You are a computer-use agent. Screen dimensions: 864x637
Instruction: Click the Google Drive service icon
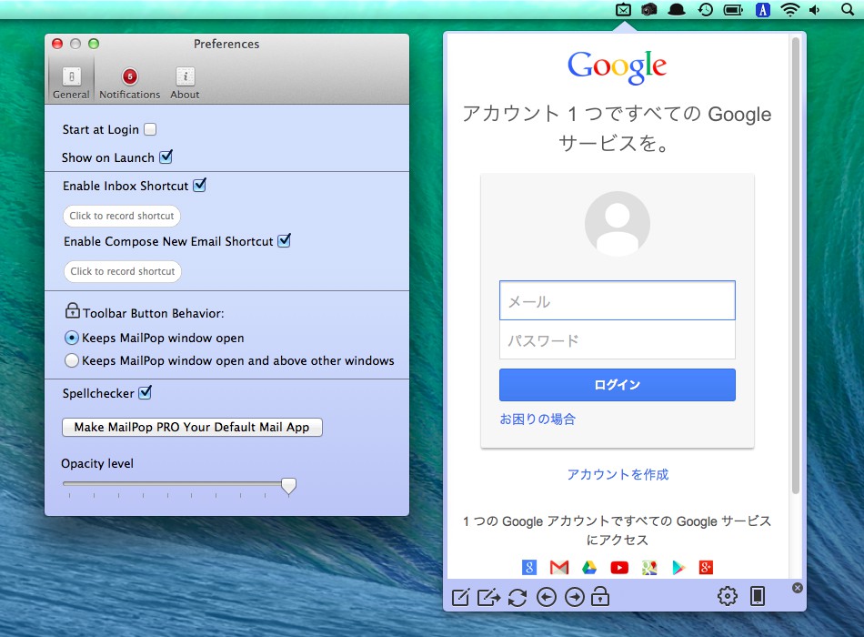coord(589,567)
